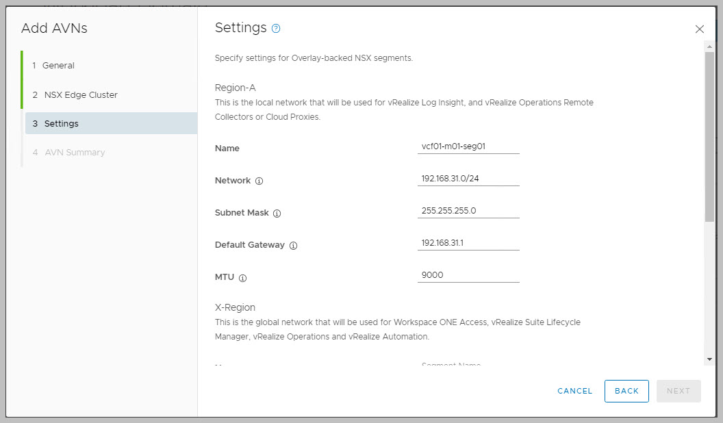Open the NSX Edge Cluster step
The image size is (723, 423).
click(81, 95)
